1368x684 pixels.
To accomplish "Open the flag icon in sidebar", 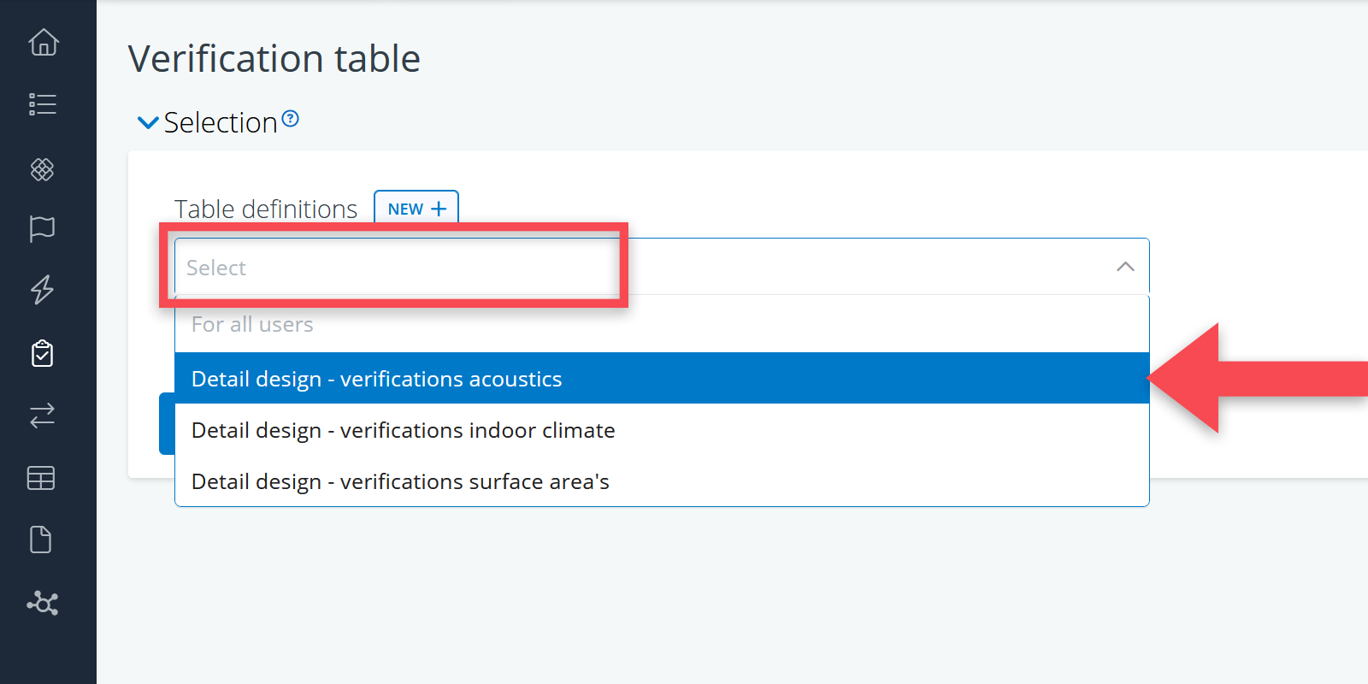I will (43, 228).
